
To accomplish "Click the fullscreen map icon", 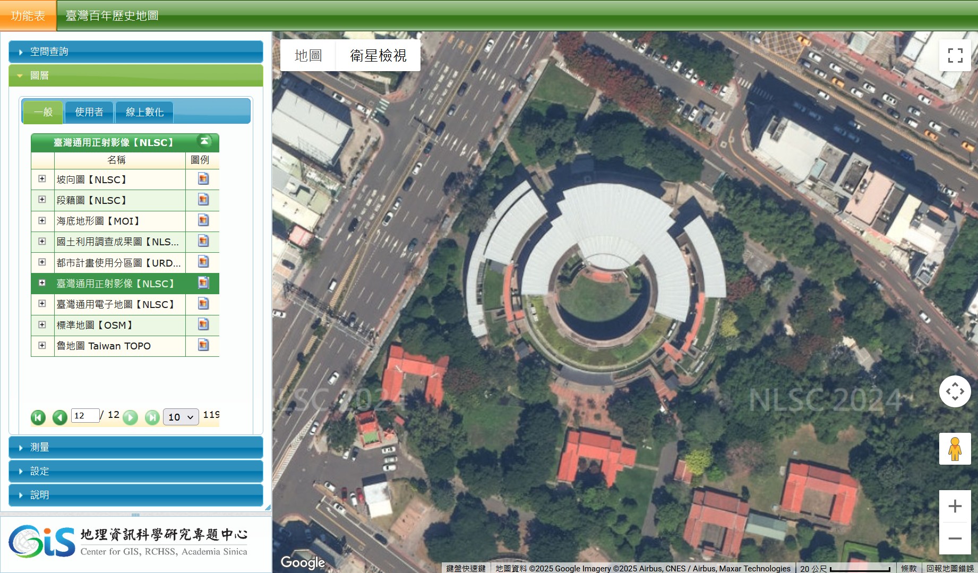I will [x=955, y=55].
